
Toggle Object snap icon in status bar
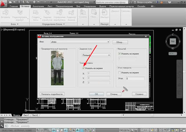pyautogui.click(x=57, y=130)
